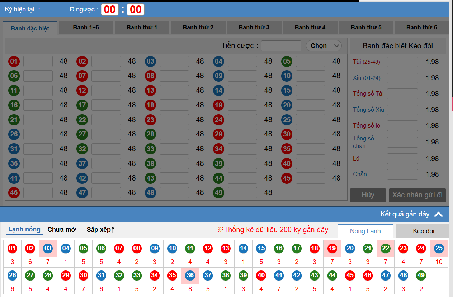The image size is (453, 297).
Task: Click the Tài (25-48) bet input
Action: 402,62
